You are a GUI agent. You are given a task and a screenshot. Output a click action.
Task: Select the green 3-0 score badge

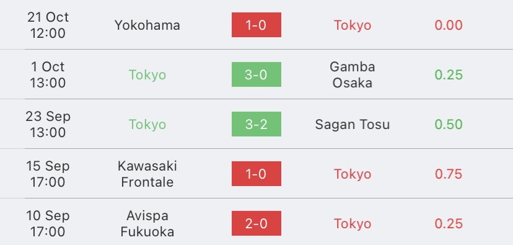[x=256, y=74]
